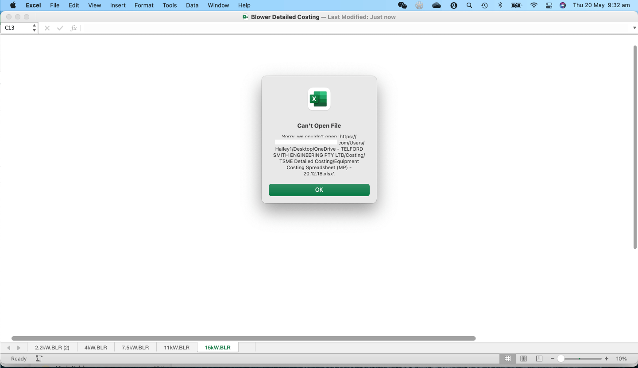Click the battery status icon
638x368 pixels.
tap(516, 5)
